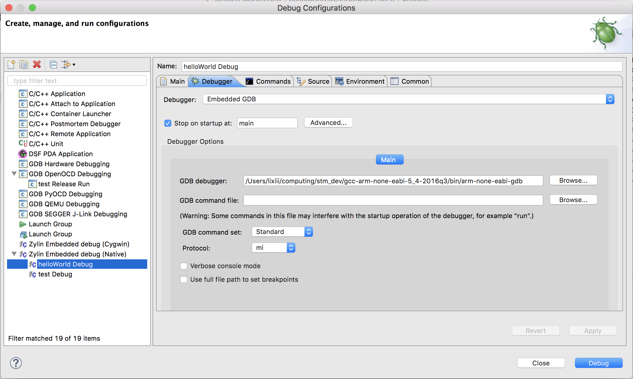The width and height of the screenshot is (633, 379).
Task: Click Browse for GDB debugger path
Action: 573,180
